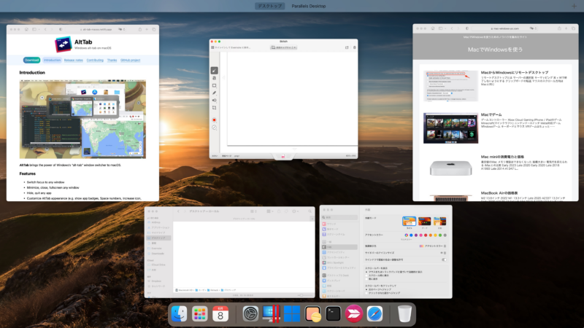The image size is (584, 328).
Task: Click the share icon in Skitch toolbar
Action: click(347, 47)
